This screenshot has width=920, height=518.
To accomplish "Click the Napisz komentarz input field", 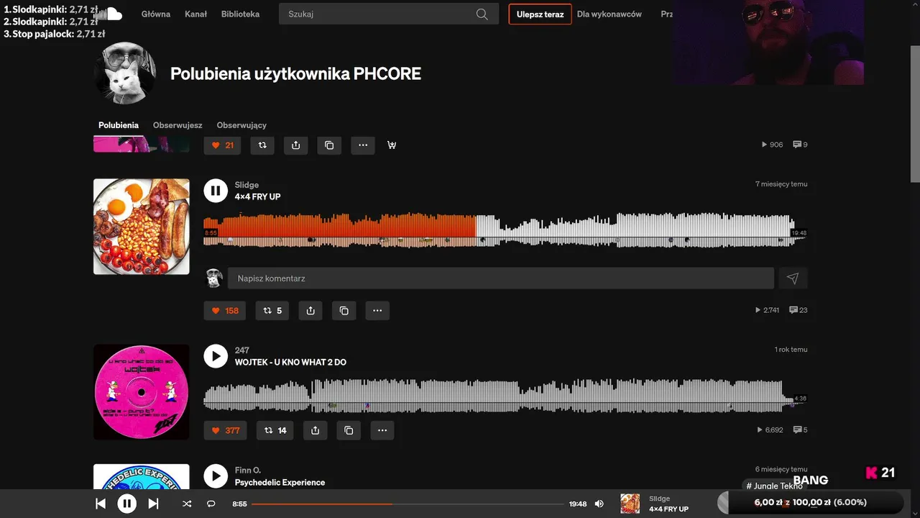I will pyautogui.click(x=501, y=278).
